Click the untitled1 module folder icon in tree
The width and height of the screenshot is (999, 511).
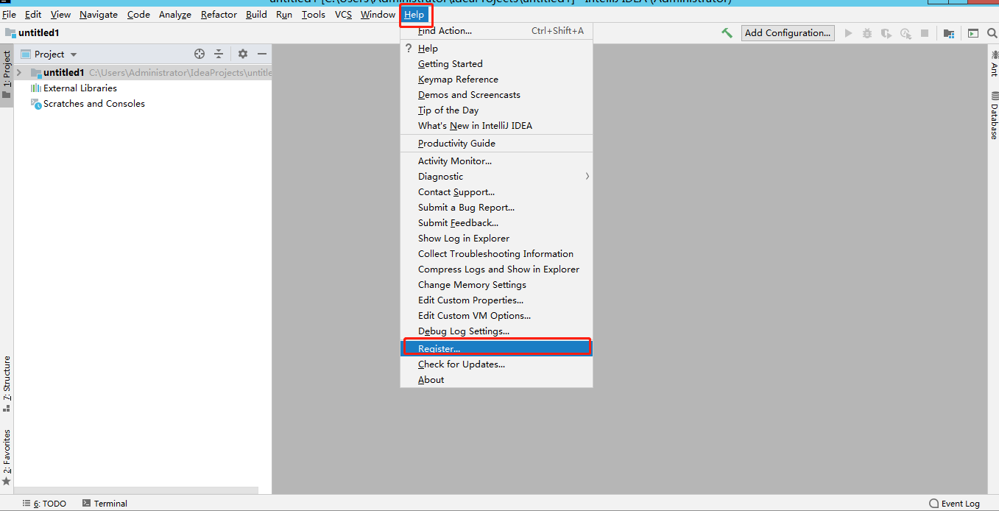coord(36,72)
